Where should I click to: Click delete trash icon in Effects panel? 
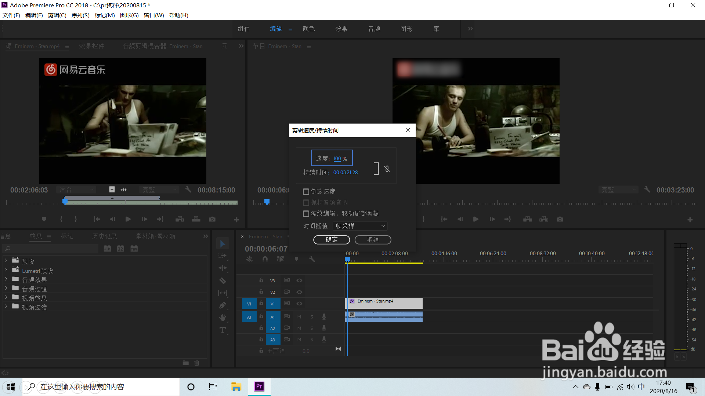coord(197,363)
